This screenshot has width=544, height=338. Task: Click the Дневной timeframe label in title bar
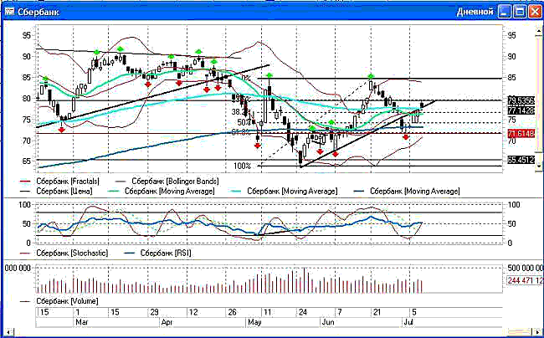click(x=475, y=12)
